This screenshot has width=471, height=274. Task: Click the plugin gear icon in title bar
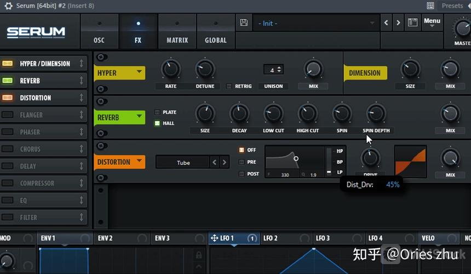[x=8, y=5]
